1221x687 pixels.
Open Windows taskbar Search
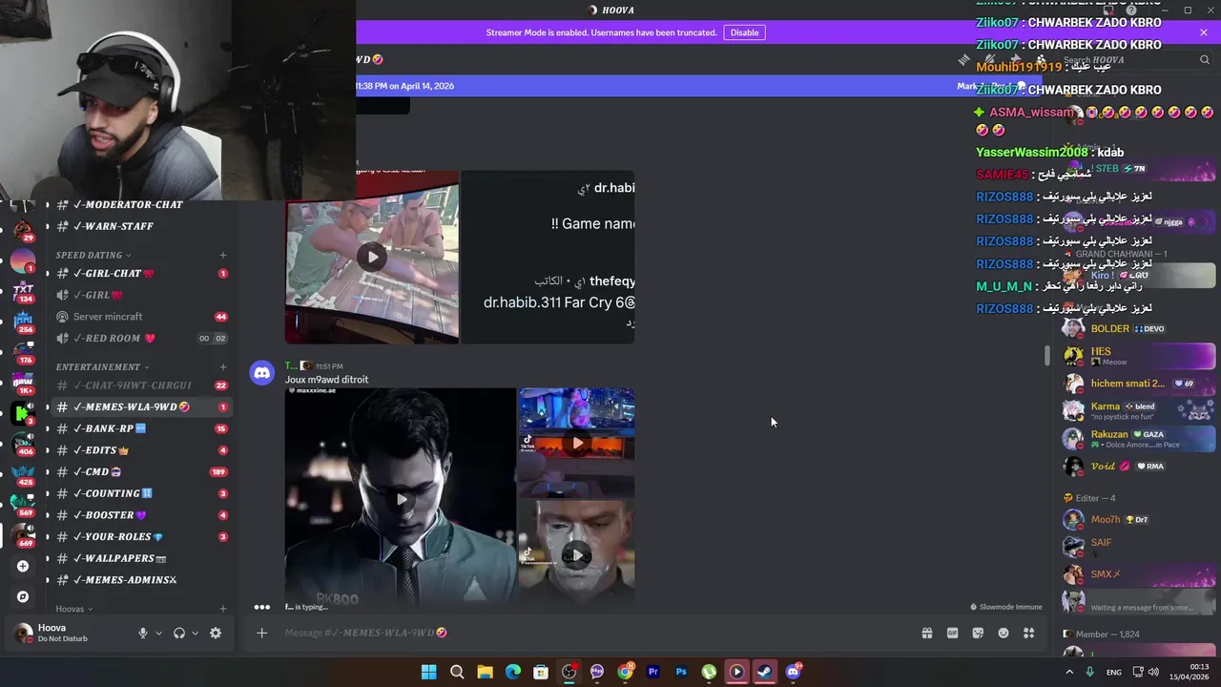click(457, 672)
